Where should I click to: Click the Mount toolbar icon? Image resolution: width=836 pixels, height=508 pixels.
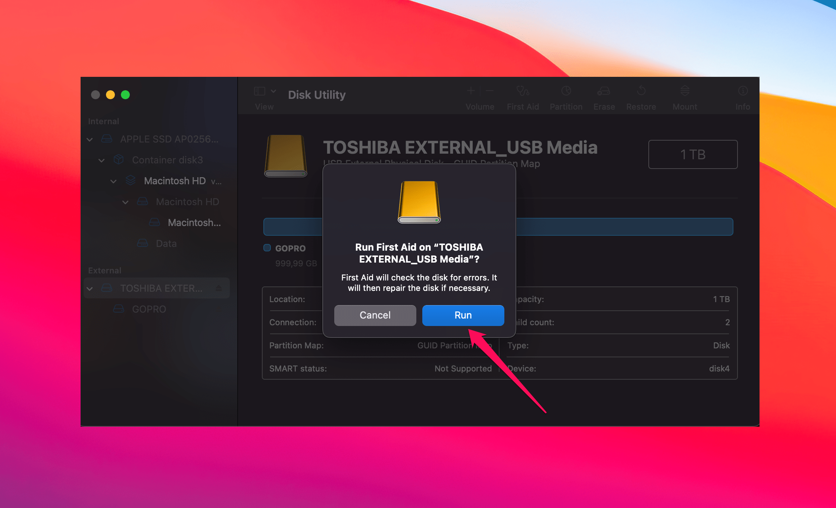coord(685,91)
